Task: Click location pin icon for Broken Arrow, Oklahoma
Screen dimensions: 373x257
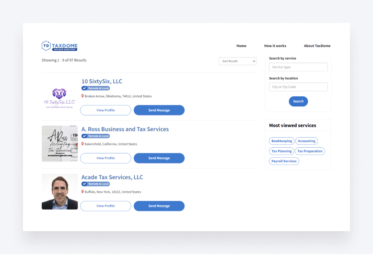Action: pos(82,96)
